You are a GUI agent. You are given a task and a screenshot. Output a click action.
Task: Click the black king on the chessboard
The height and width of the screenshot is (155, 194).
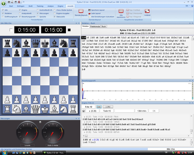coord(45,43)
